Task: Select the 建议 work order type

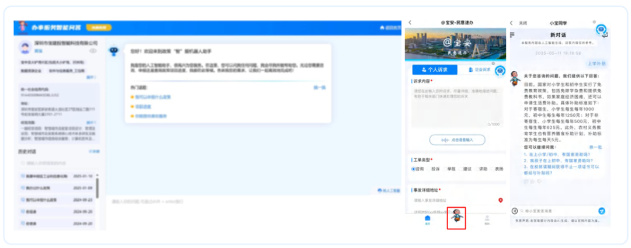Action: tap(465, 169)
